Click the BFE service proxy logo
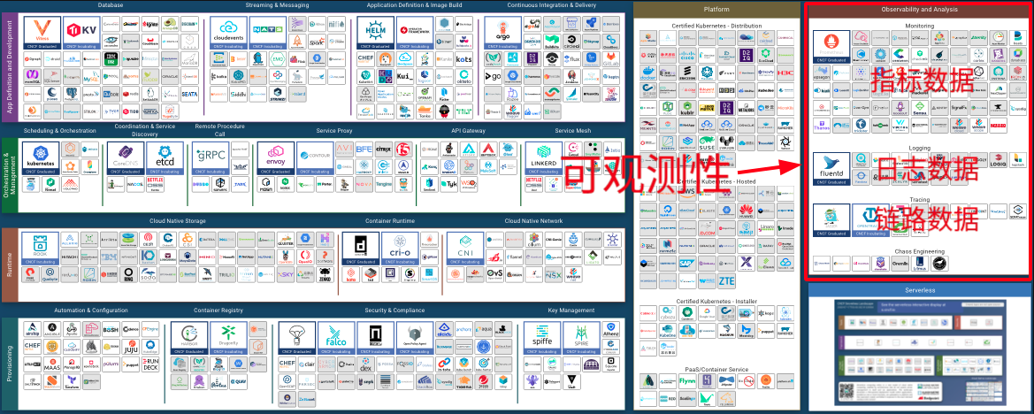The width and height of the screenshot is (1034, 414). [x=364, y=149]
